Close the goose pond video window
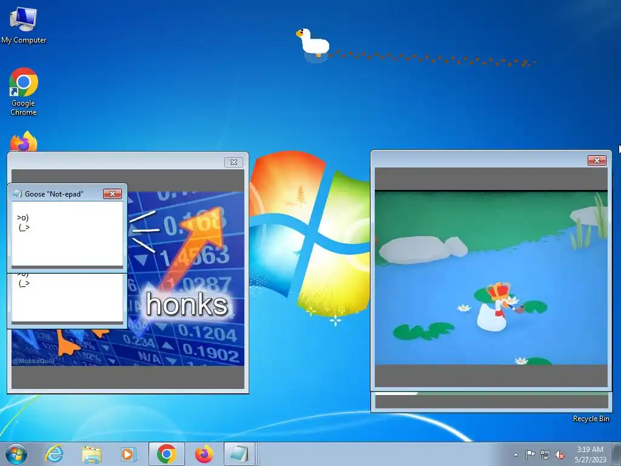Viewport: 621px width, 466px height. click(x=597, y=160)
